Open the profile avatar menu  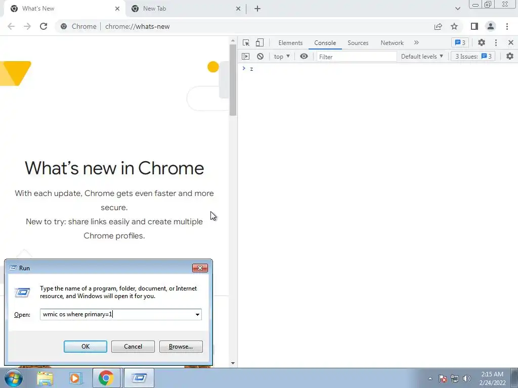pyautogui.click(x=491, y=26)
